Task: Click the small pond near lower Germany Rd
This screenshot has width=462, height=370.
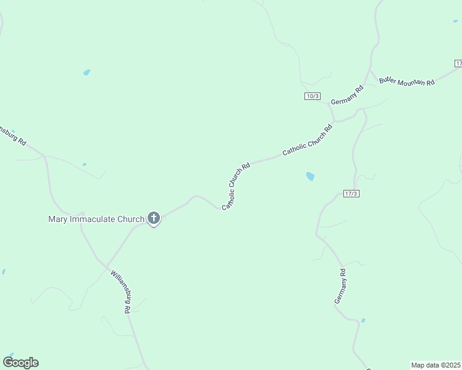Action: [x=363, y=320]
